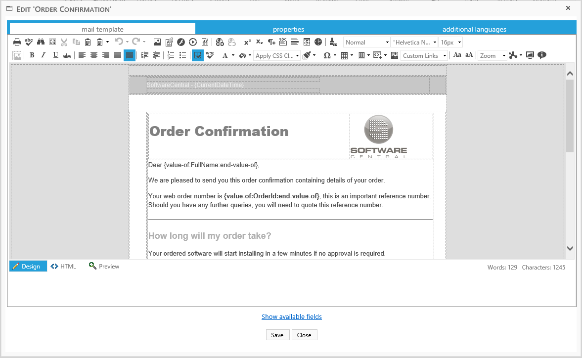Apply superscript formatting

247,42
